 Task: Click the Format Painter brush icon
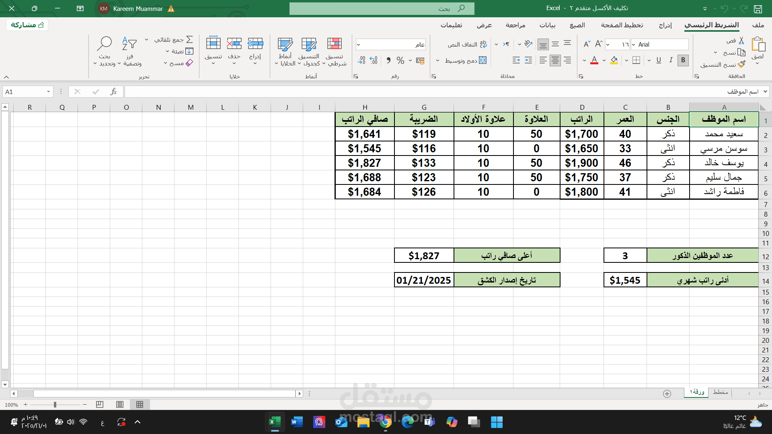pos(742,64)
